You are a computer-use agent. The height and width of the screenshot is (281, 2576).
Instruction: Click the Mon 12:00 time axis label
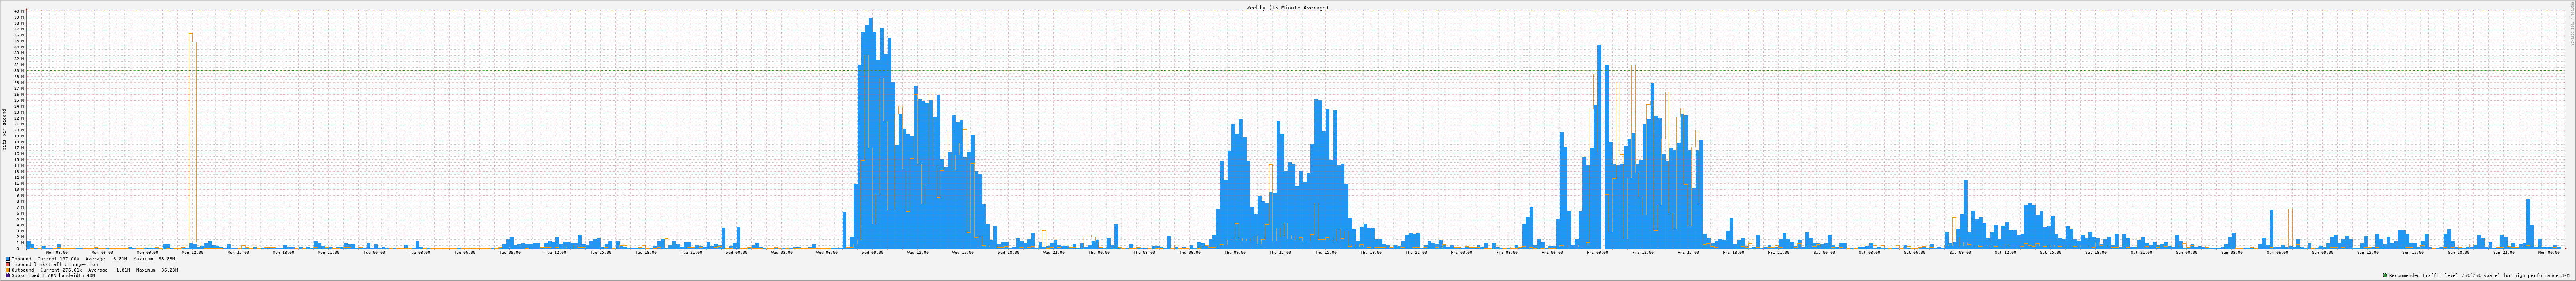click(192, 252)
